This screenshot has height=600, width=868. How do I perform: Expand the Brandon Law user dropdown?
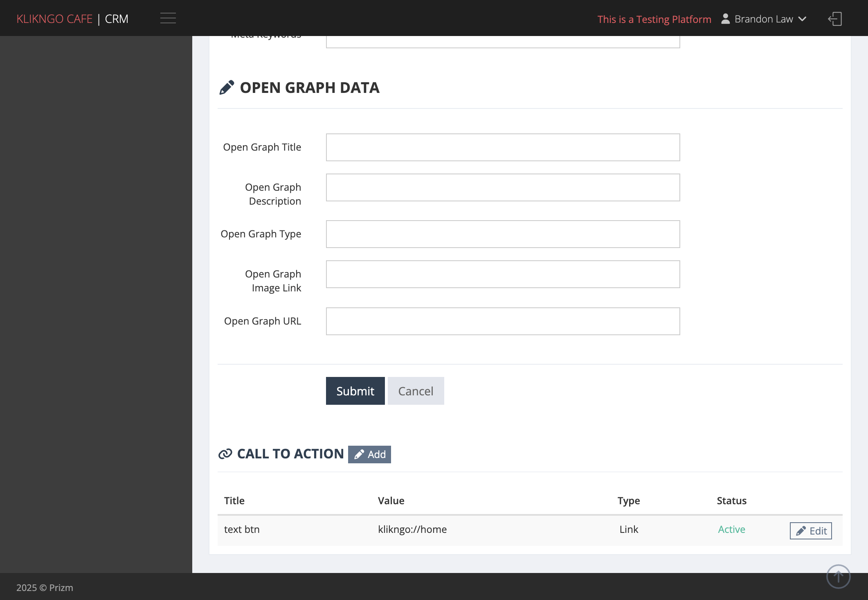point(764,19)
